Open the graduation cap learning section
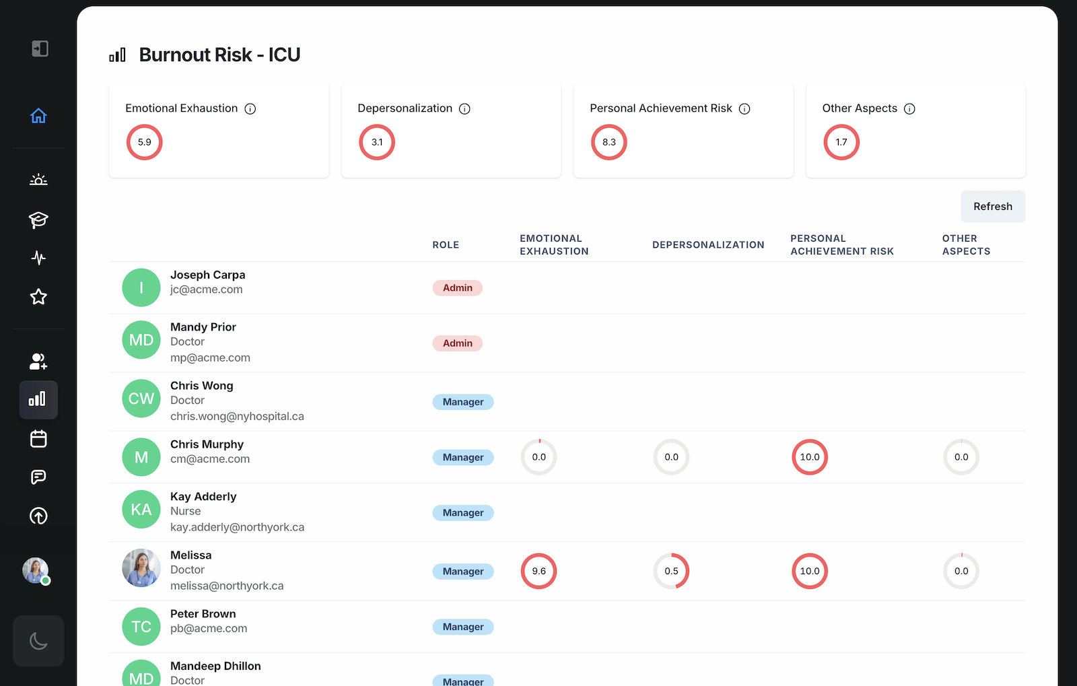1077x686 pixels. (38, 220)
